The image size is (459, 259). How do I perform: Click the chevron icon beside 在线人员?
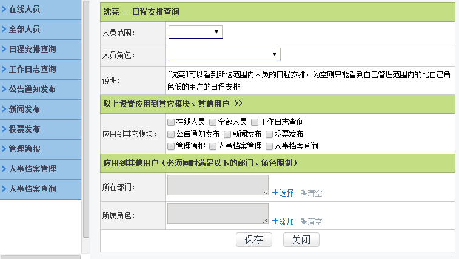pos(4,9)
